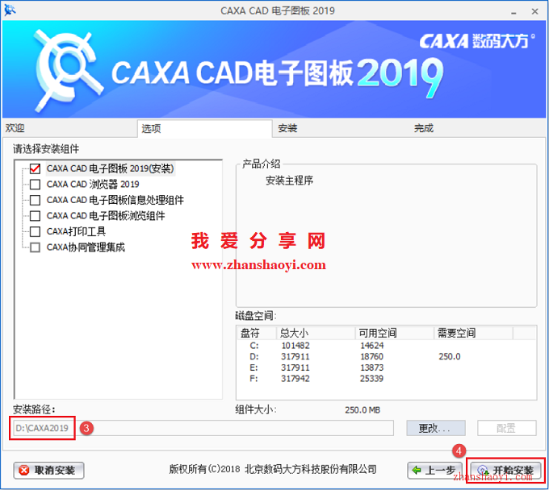Check the CAXA CAD 电子图板信息处理组件 box
549x490 pixels.
pos(35,200)
